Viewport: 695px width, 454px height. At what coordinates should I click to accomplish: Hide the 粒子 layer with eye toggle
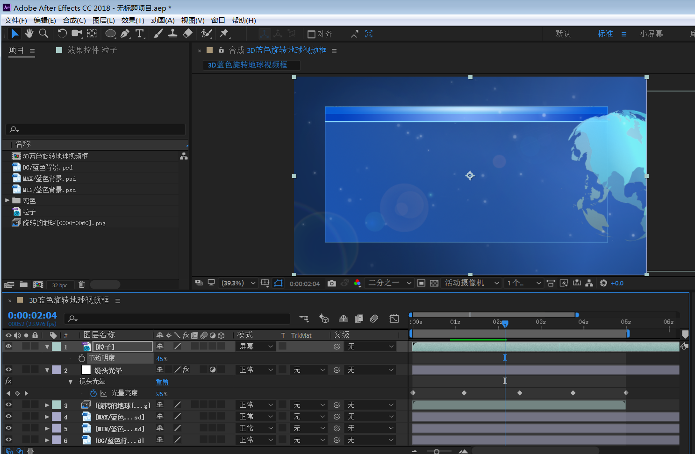point(8,346)
